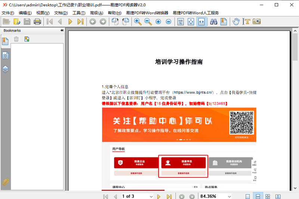Image resolution: width=299 pixels, height=199 pixels.
Task: Show the page thumbnails side panel
Action: [x=6, y=56]
